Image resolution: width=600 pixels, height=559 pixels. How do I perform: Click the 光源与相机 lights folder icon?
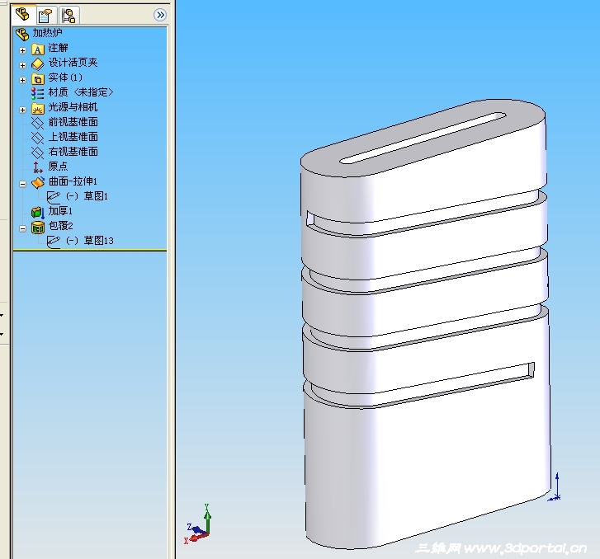coord(37,109)
